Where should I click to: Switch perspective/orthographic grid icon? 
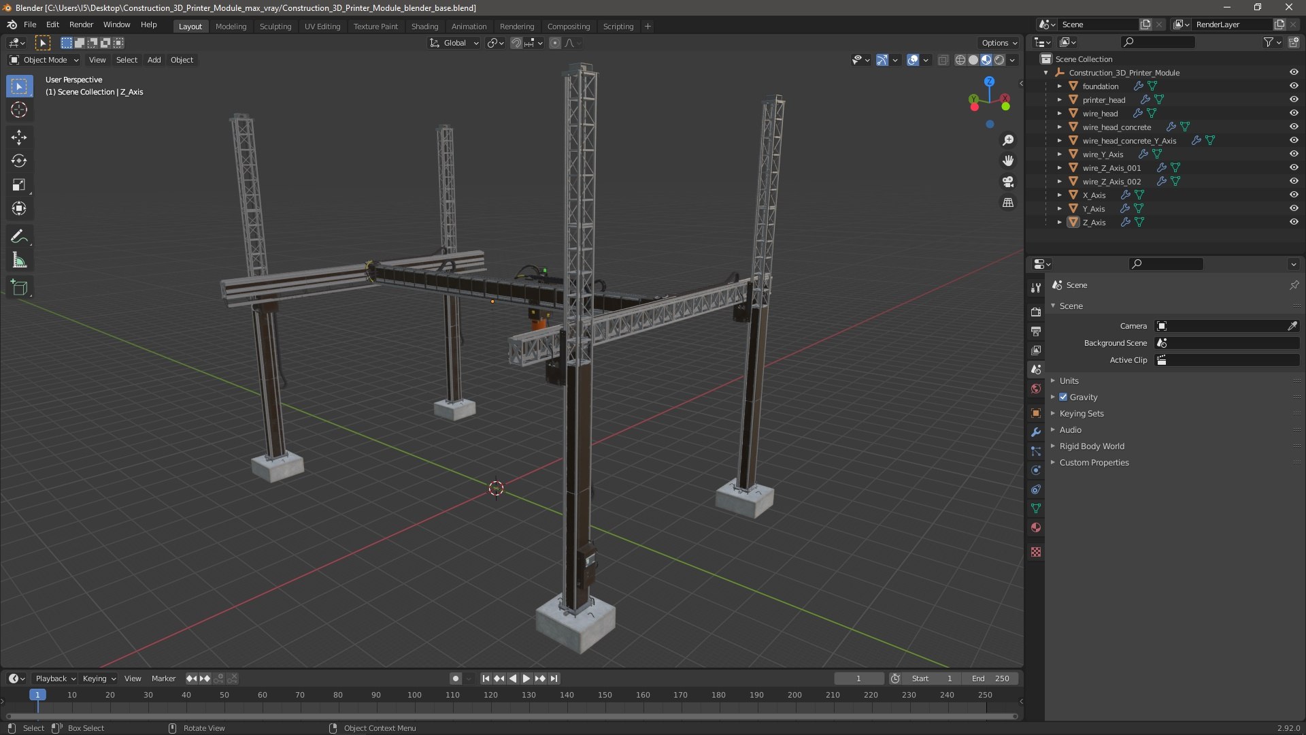tap(1008, 203)
